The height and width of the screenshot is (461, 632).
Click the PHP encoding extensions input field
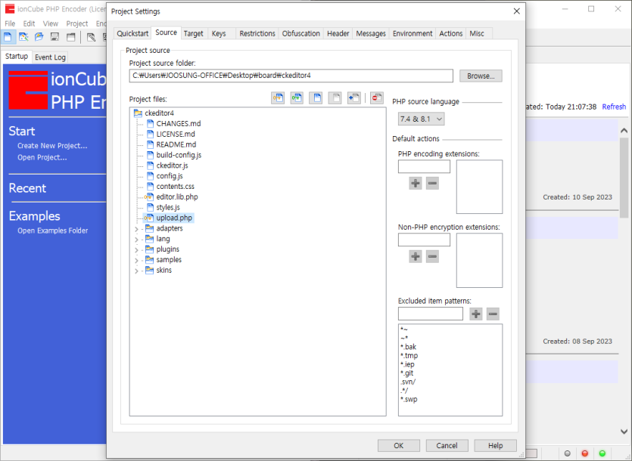pos(424,167)
